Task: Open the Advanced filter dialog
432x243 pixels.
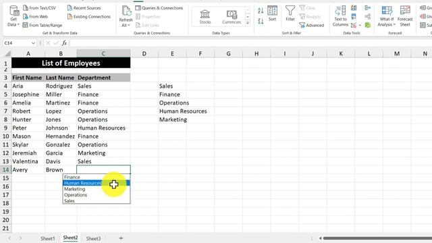Action: point(312,25)
